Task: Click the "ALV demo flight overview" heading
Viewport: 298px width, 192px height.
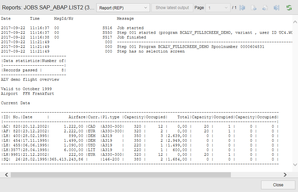Action: click(30, 80)
